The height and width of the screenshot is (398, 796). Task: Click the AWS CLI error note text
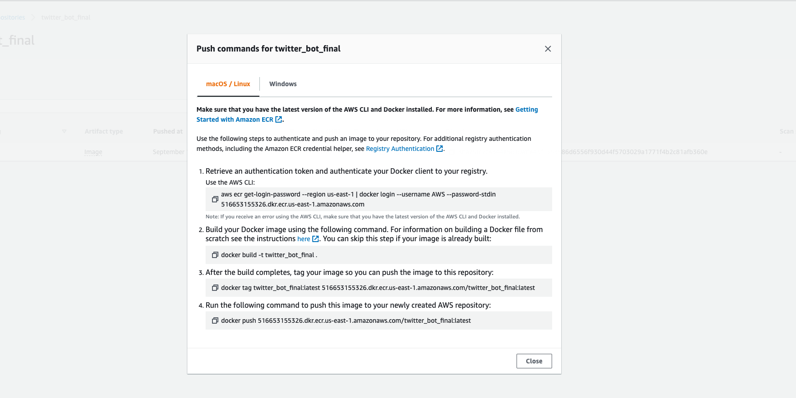pyautogui.click(x=362, y=217)
